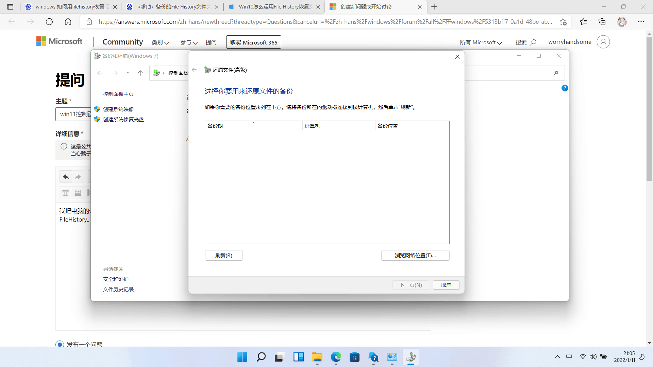Open Control Panel Home (控制面板主页) link
The image size is (653, 367).
click(118, 94)
